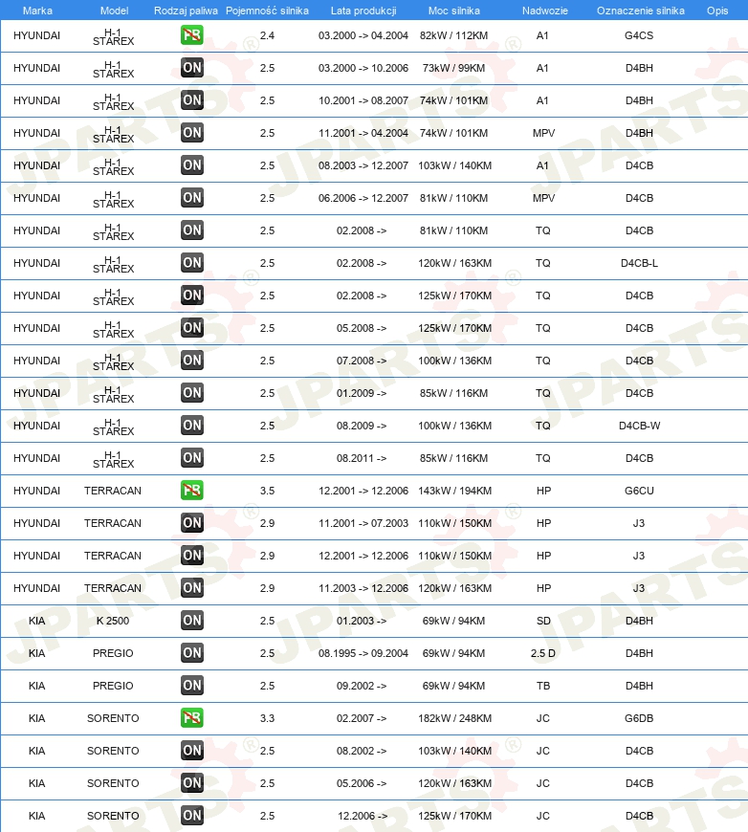Click the 03.2000 -> 04.2004 production years cell

(x=363, y=35)
